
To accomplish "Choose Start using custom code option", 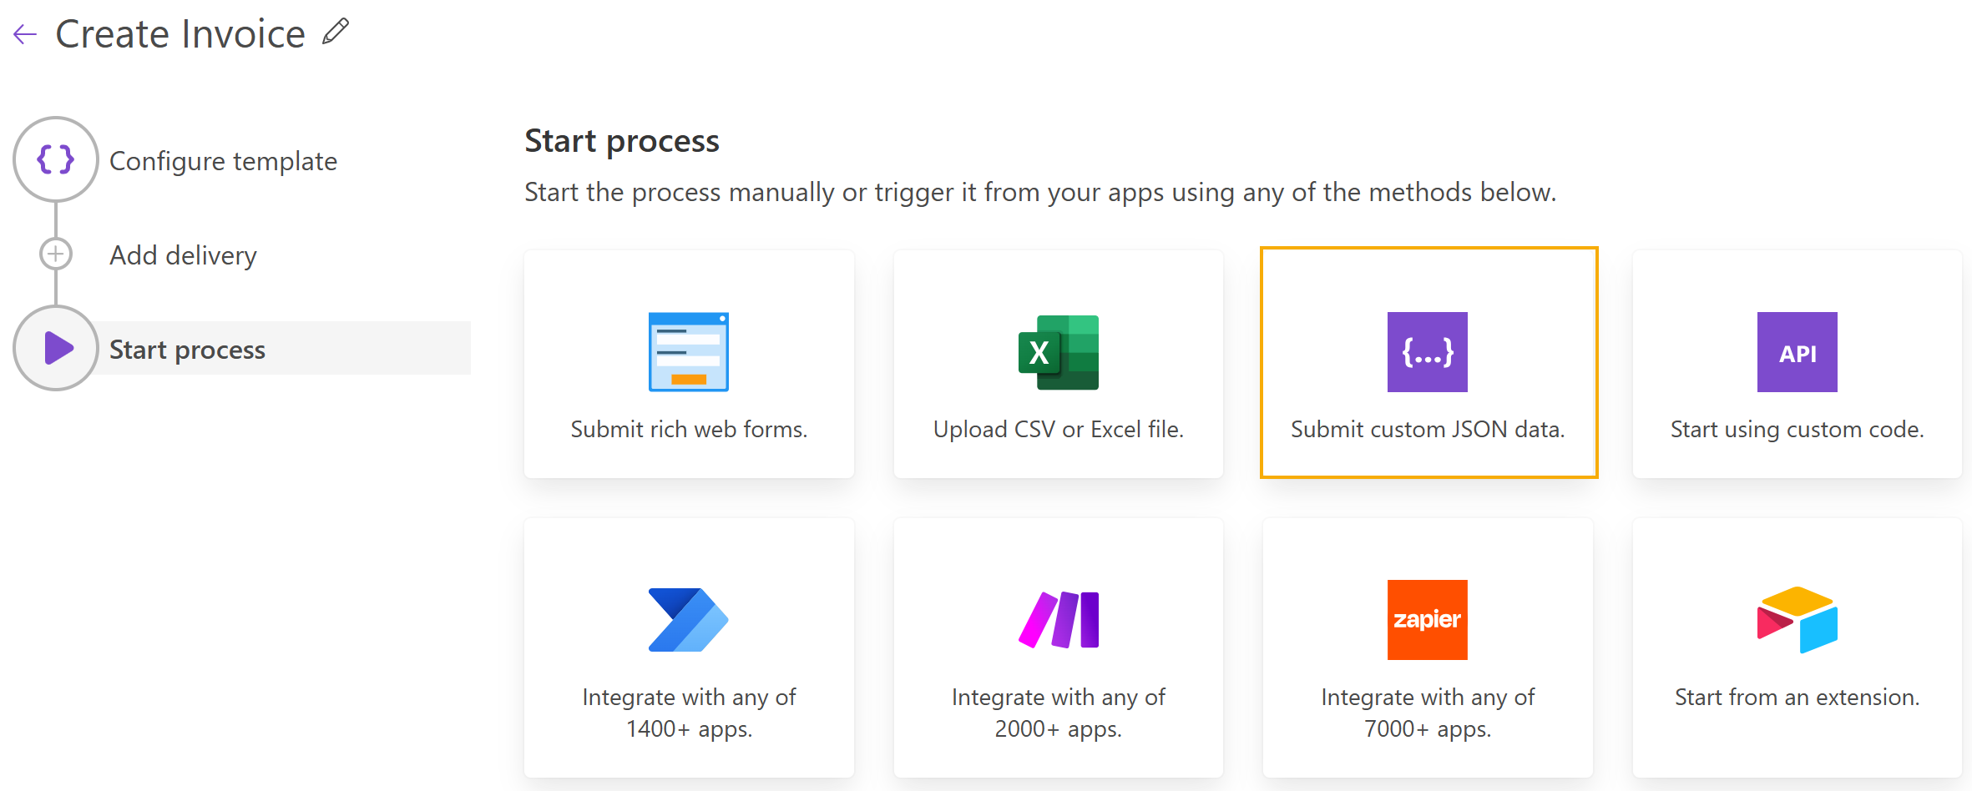I will click(1798, 364).
